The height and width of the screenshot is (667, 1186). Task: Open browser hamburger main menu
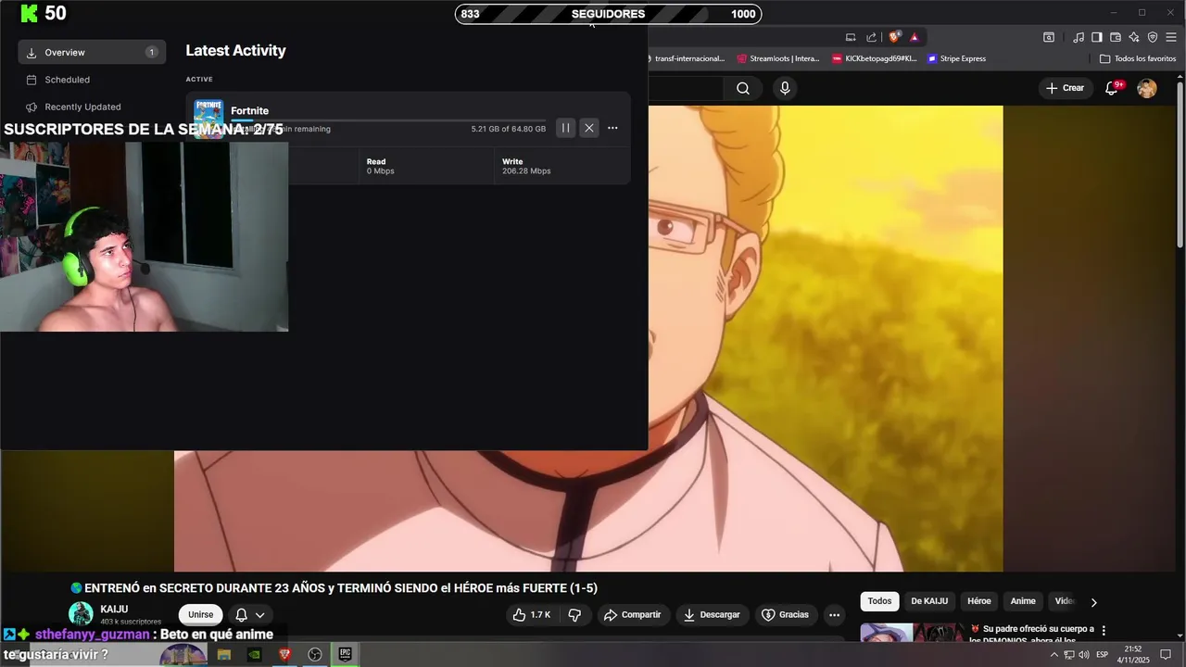[x=1171, y=37]
